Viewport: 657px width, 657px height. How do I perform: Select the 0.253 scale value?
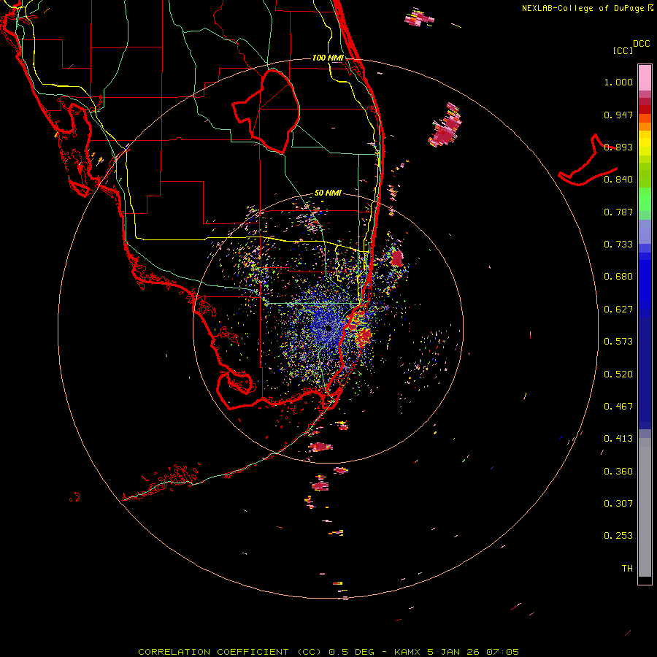[x=618, y=536]
